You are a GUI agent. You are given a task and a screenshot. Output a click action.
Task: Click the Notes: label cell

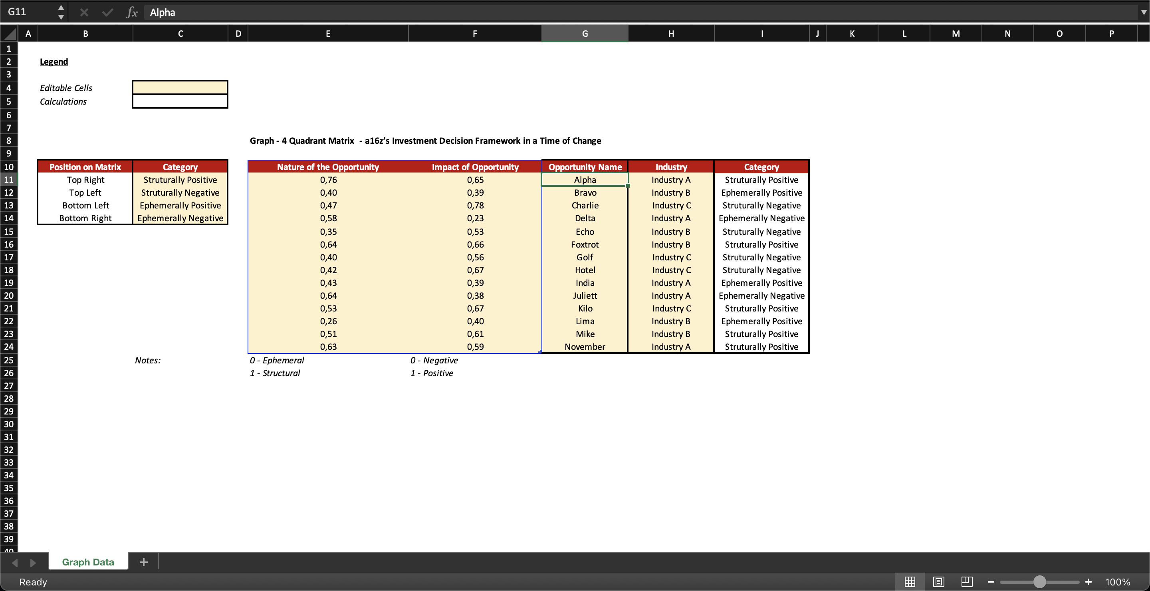[x=148, y=360]
